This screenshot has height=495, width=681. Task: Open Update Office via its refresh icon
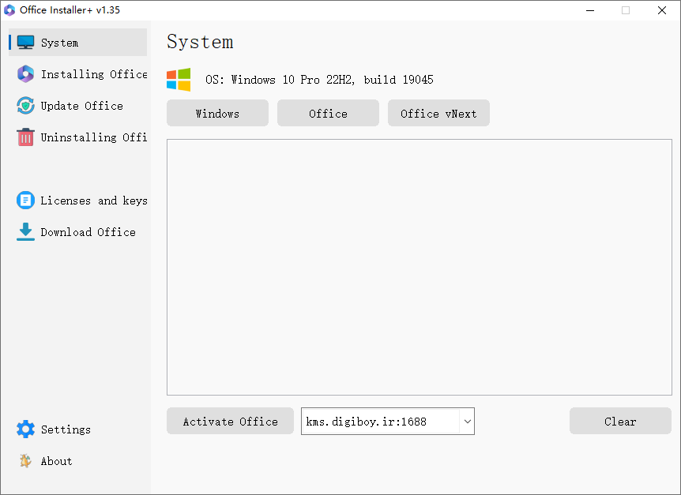24,105
